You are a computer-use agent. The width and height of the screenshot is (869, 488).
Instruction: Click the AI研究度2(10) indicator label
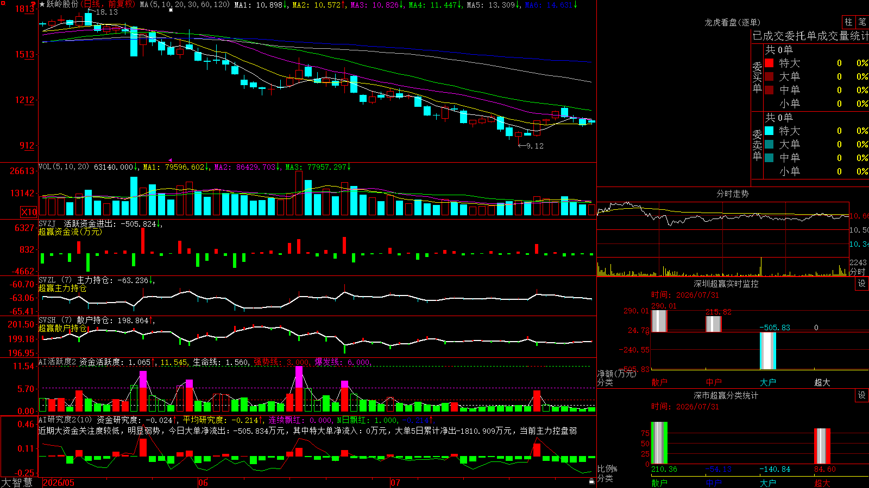click(65, 420)
